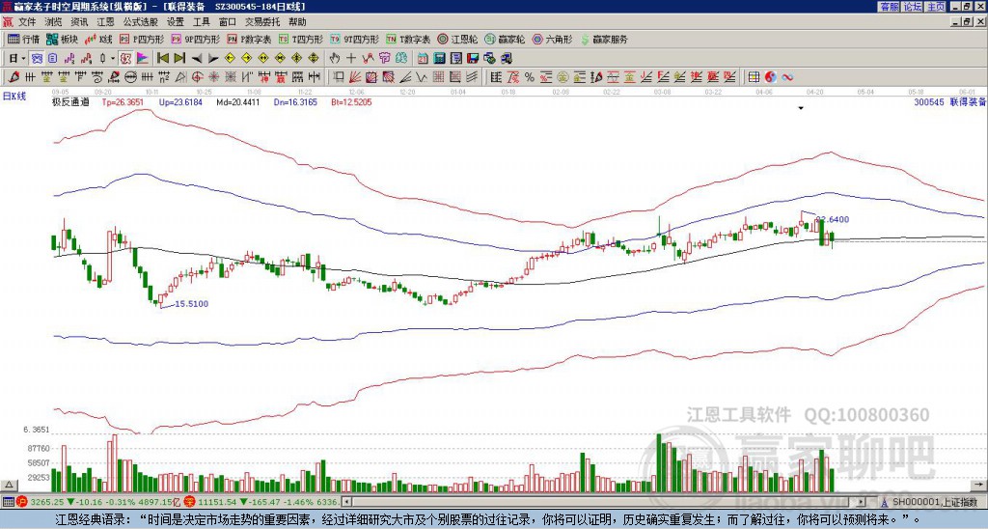Open the 设置 menu
This screenshot has width=988, height=529.
point(176,22)
